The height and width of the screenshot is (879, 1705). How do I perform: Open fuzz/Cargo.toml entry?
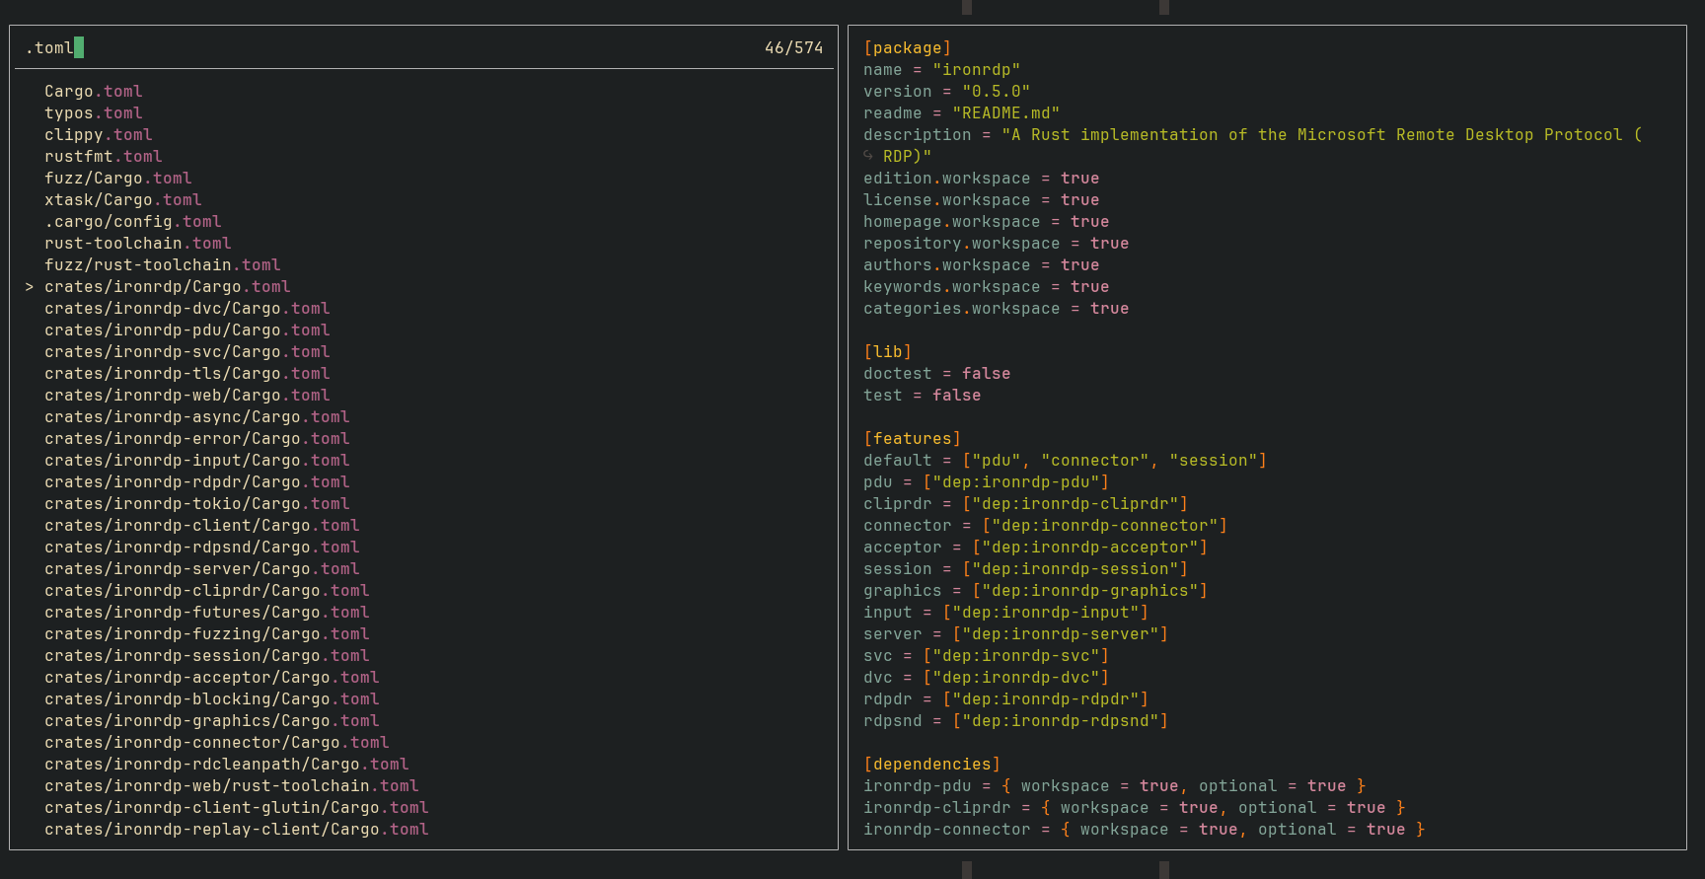[x=117, y=179]
